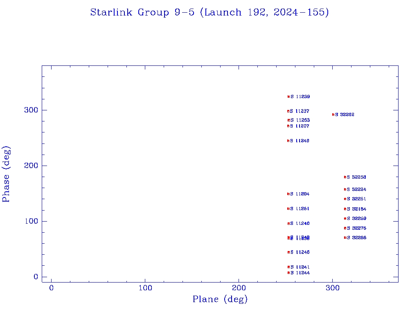
Task: Click the red marker beside S 11239
Action: [288, 96]
